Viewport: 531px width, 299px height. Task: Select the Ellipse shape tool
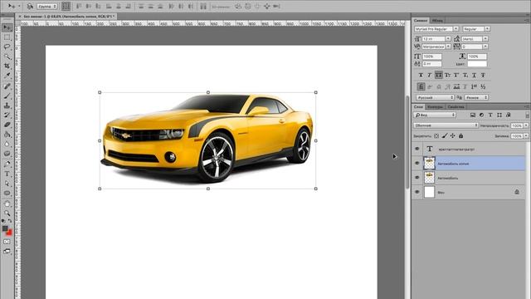pos(7,193)
